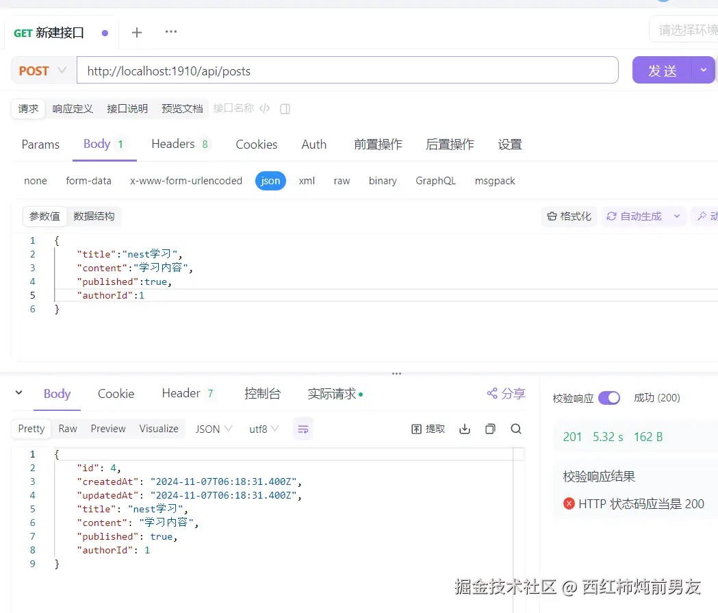Select the 接口说明 tab

pyautogui.click(x=127, y=109)
